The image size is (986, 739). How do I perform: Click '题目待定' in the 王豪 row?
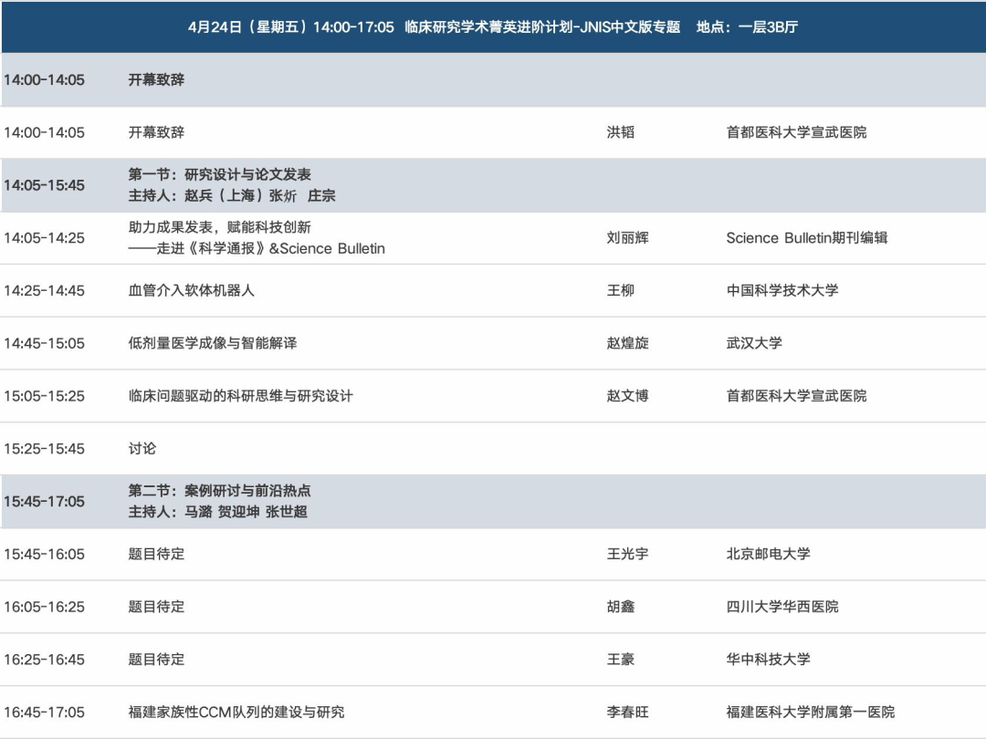pyautogui.click(x=156, y=660)
